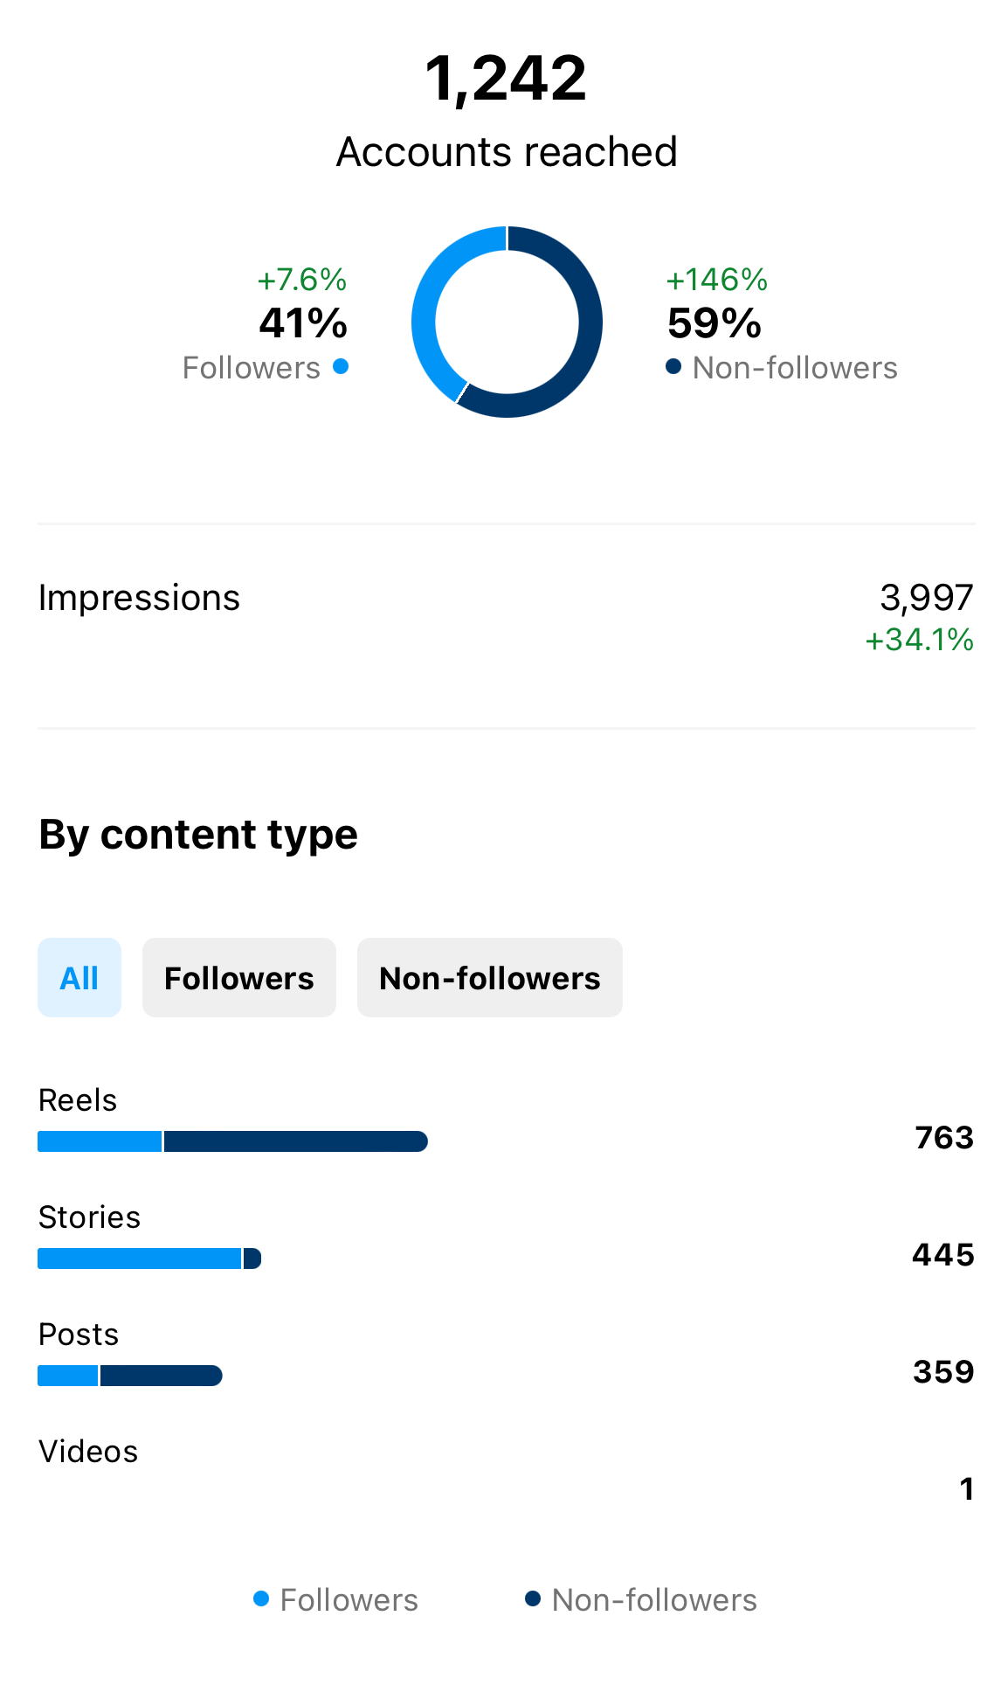Click the Stories non-followers bar segment
The width and height of the screenshot is (1008, 1685).
click(x=252, y=1259)
